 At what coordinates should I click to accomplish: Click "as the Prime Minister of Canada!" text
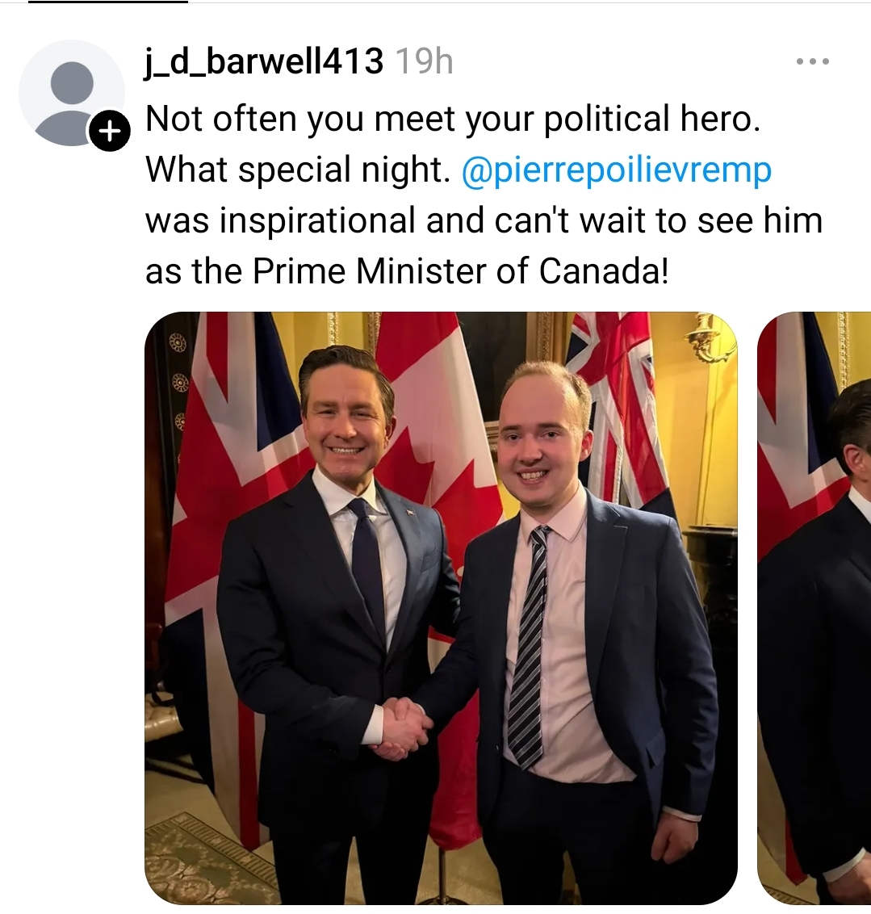(407, 271)
